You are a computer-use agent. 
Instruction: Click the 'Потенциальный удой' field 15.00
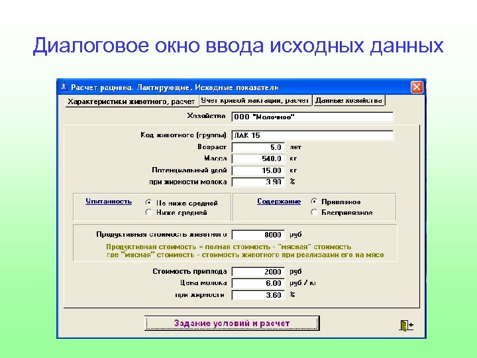coord(258,170)
